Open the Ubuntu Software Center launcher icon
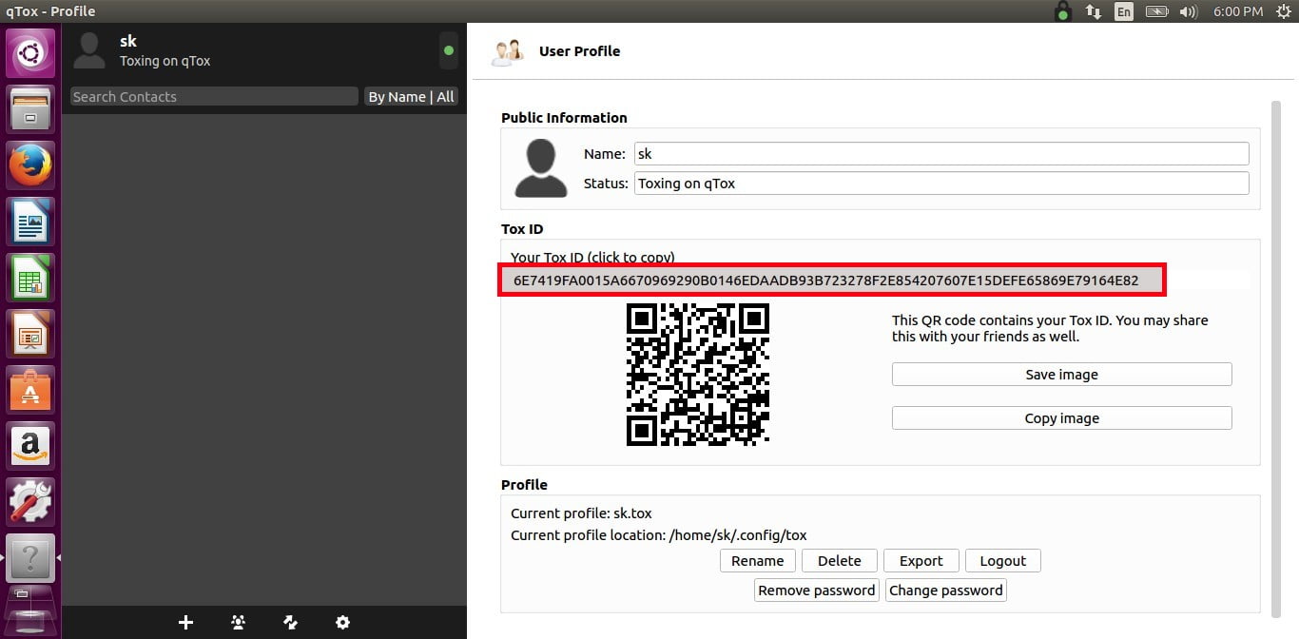This screenshot has height=639, width=1299. (30, 390)
